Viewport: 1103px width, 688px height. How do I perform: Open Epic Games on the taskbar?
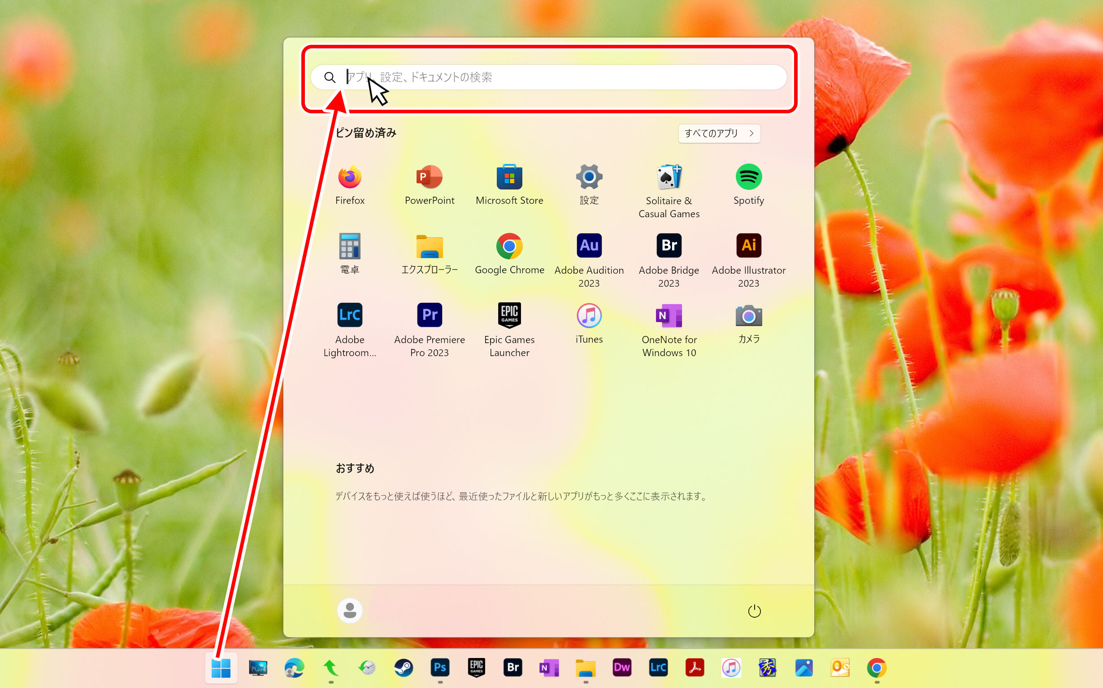coord(476,667)
